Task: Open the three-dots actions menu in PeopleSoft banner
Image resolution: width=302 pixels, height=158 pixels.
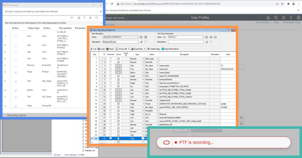Action: point(291,17)
